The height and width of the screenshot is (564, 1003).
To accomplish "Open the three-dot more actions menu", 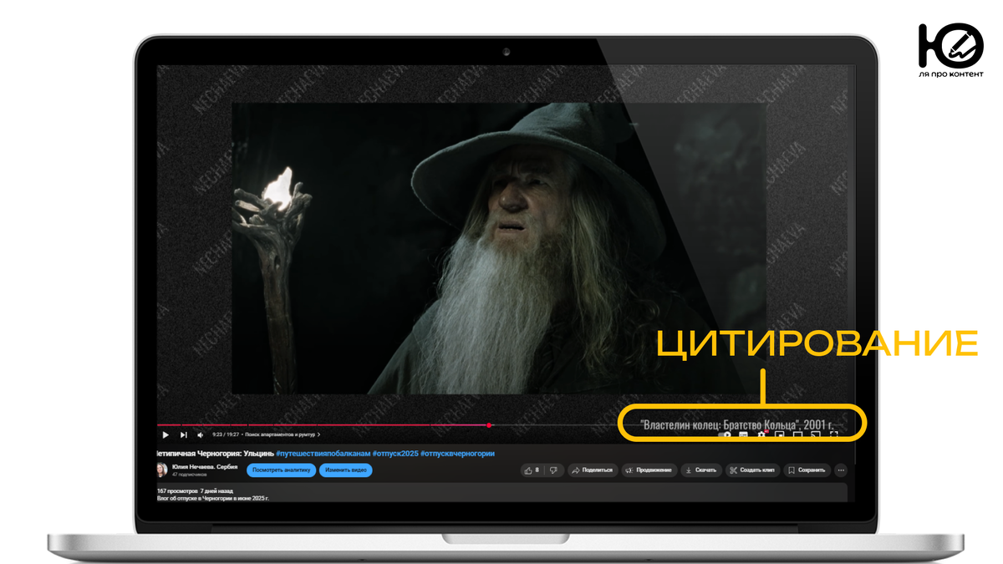I will (x=841, y=470).
